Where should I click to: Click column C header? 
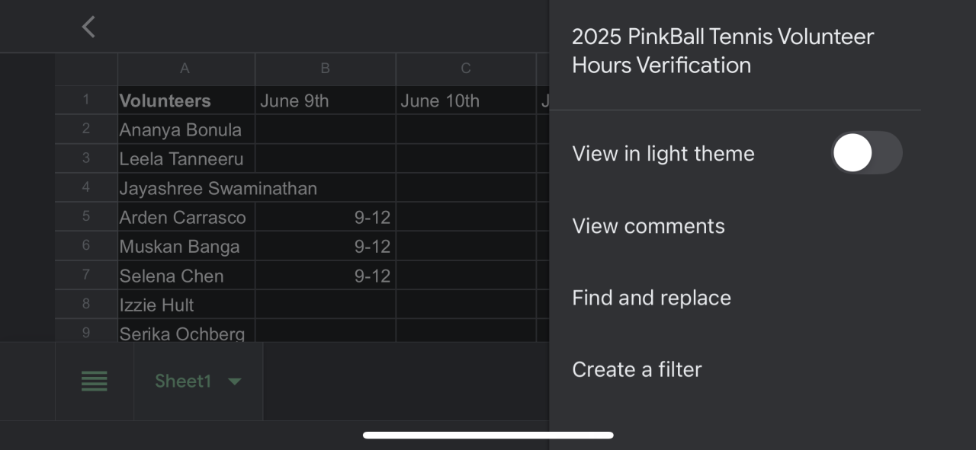pyautogui.click(x=466, y=69)
